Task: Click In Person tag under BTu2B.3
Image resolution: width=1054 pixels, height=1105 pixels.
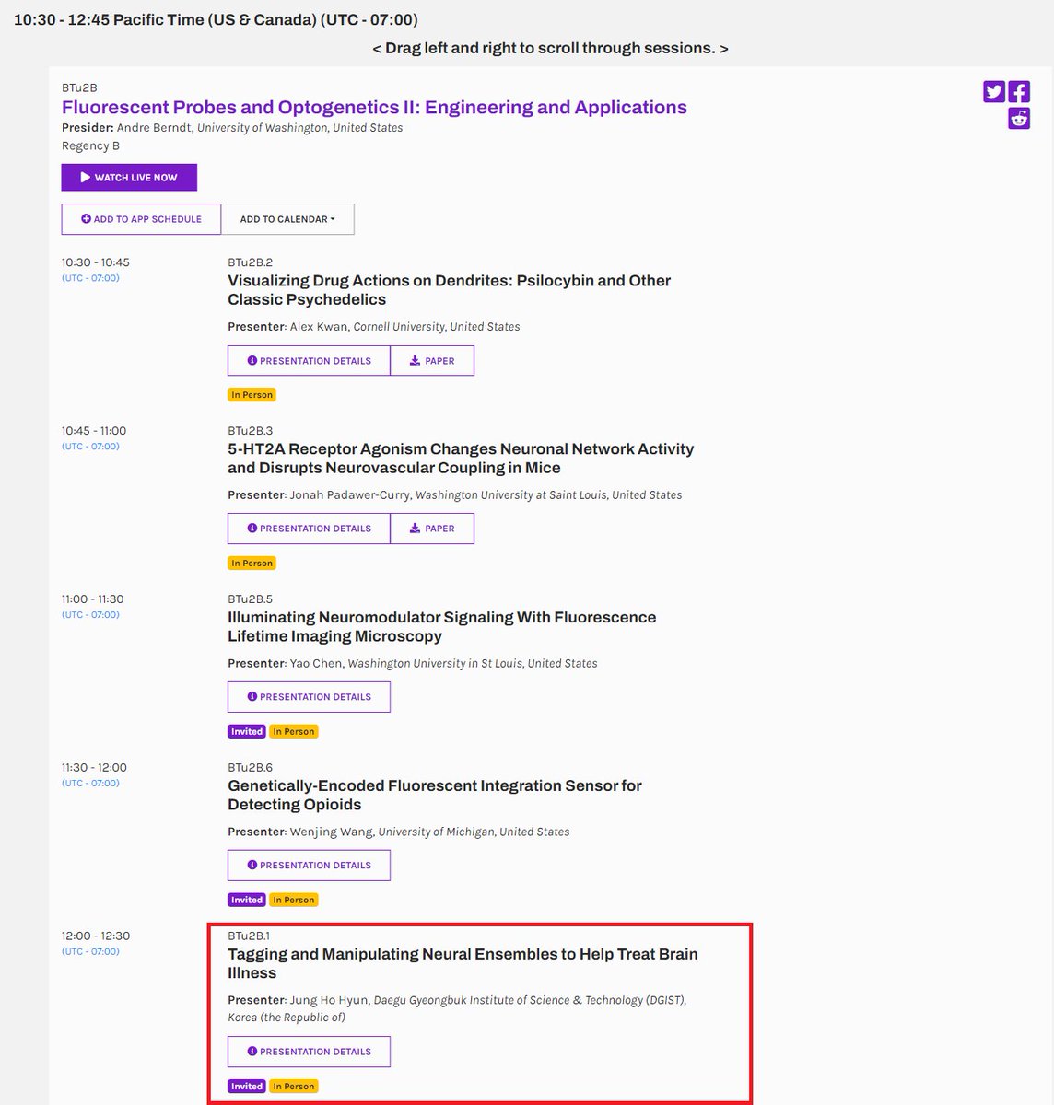Action: point(252,563)
